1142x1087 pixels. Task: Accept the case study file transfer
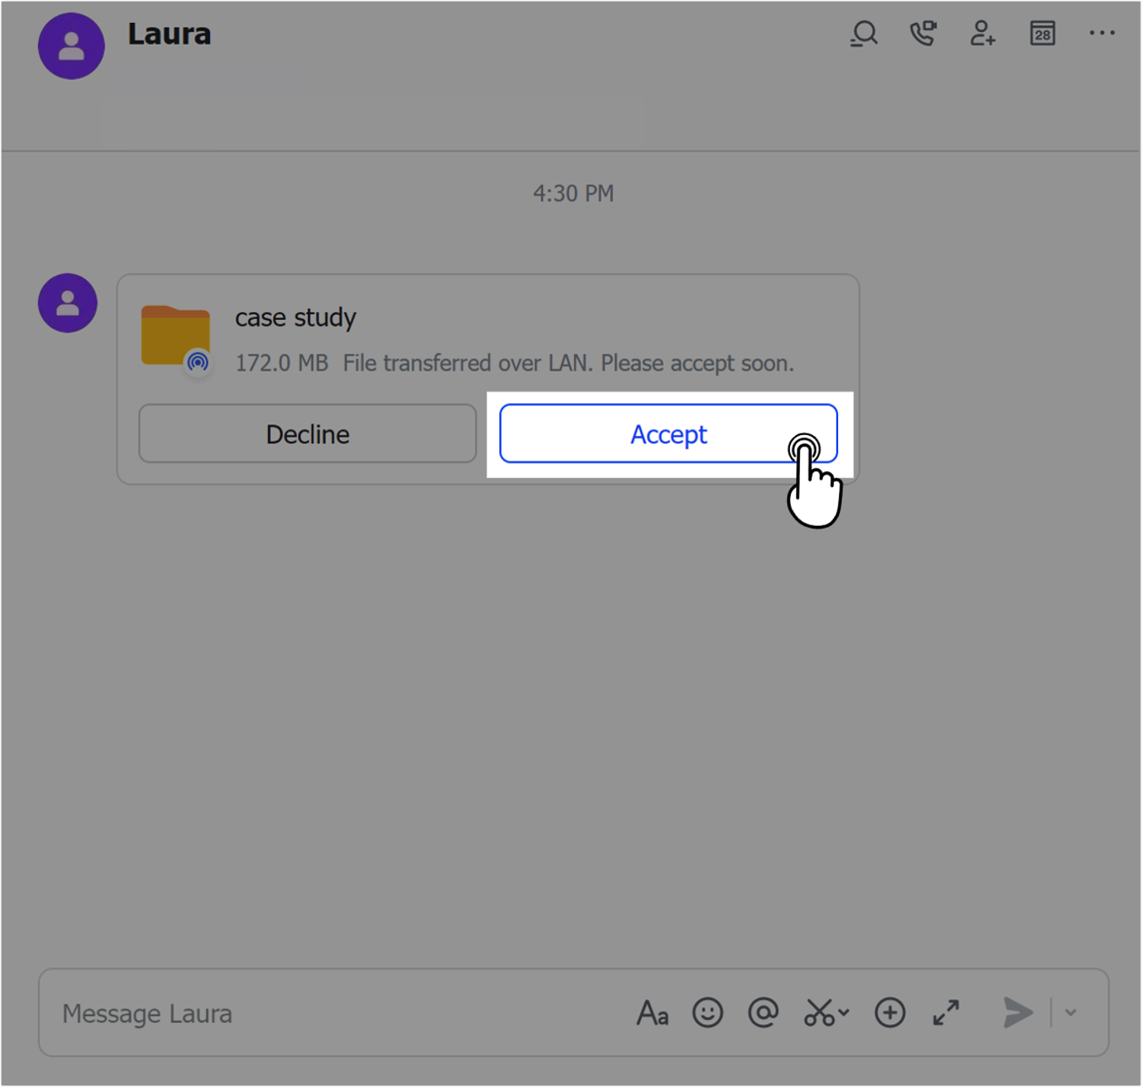click(669, 434)
